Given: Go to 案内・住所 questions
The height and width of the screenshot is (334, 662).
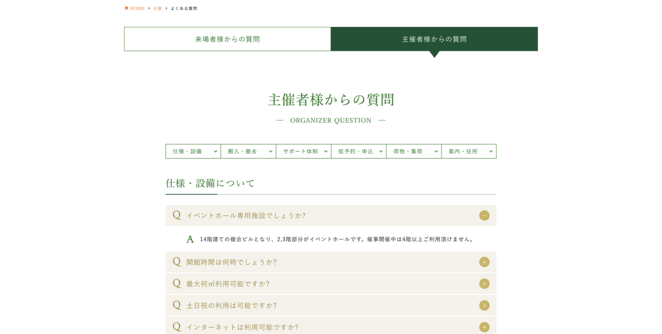Looking at the screenshot, I should pos(469,151).
